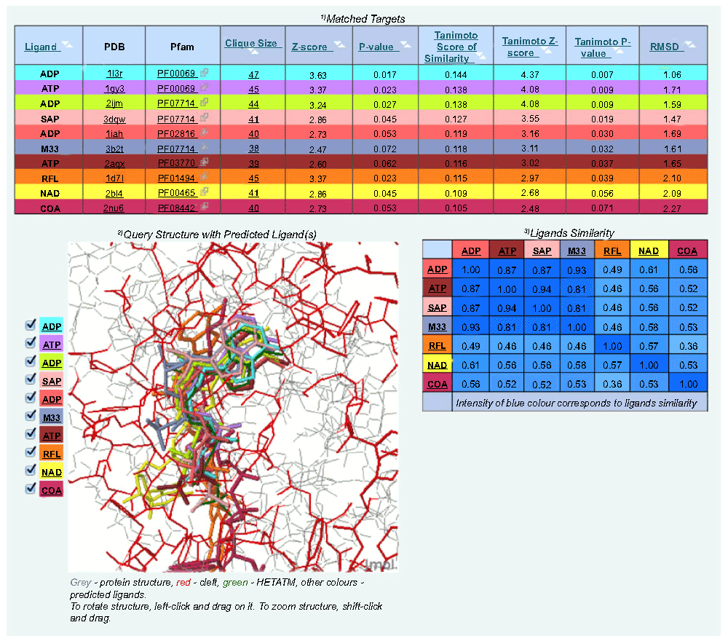The image size is (728, 641).
Task: Toggle the ATP checkbox in the ligand list
Action: [31, 344]
